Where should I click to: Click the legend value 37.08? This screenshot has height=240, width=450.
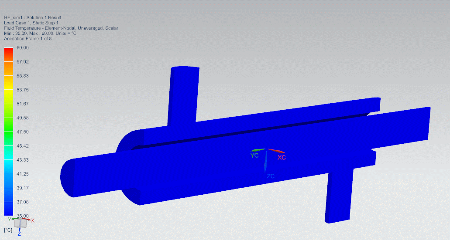coord(22,202)
